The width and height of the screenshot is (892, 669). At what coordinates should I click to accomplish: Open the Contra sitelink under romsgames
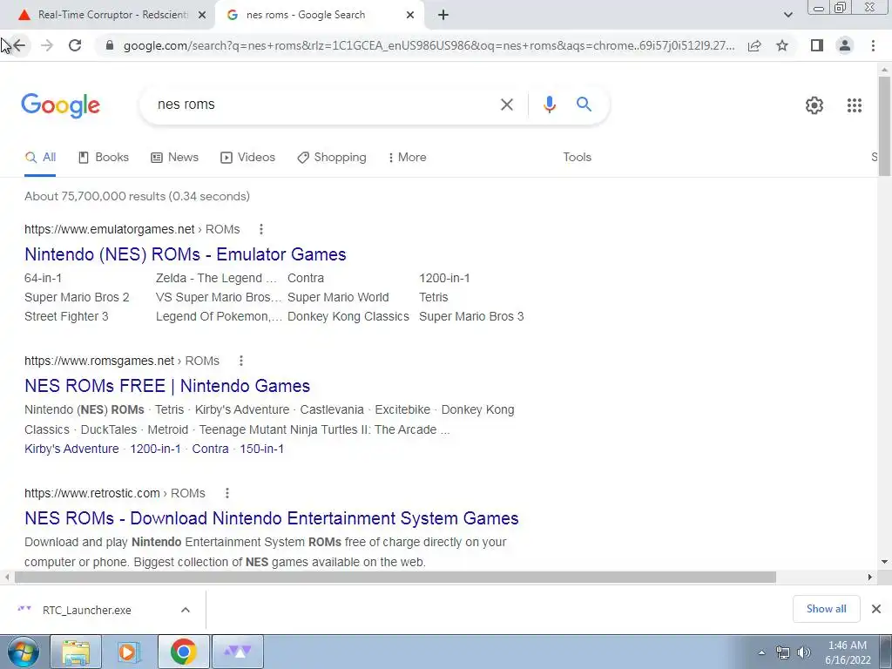(210, 449)
